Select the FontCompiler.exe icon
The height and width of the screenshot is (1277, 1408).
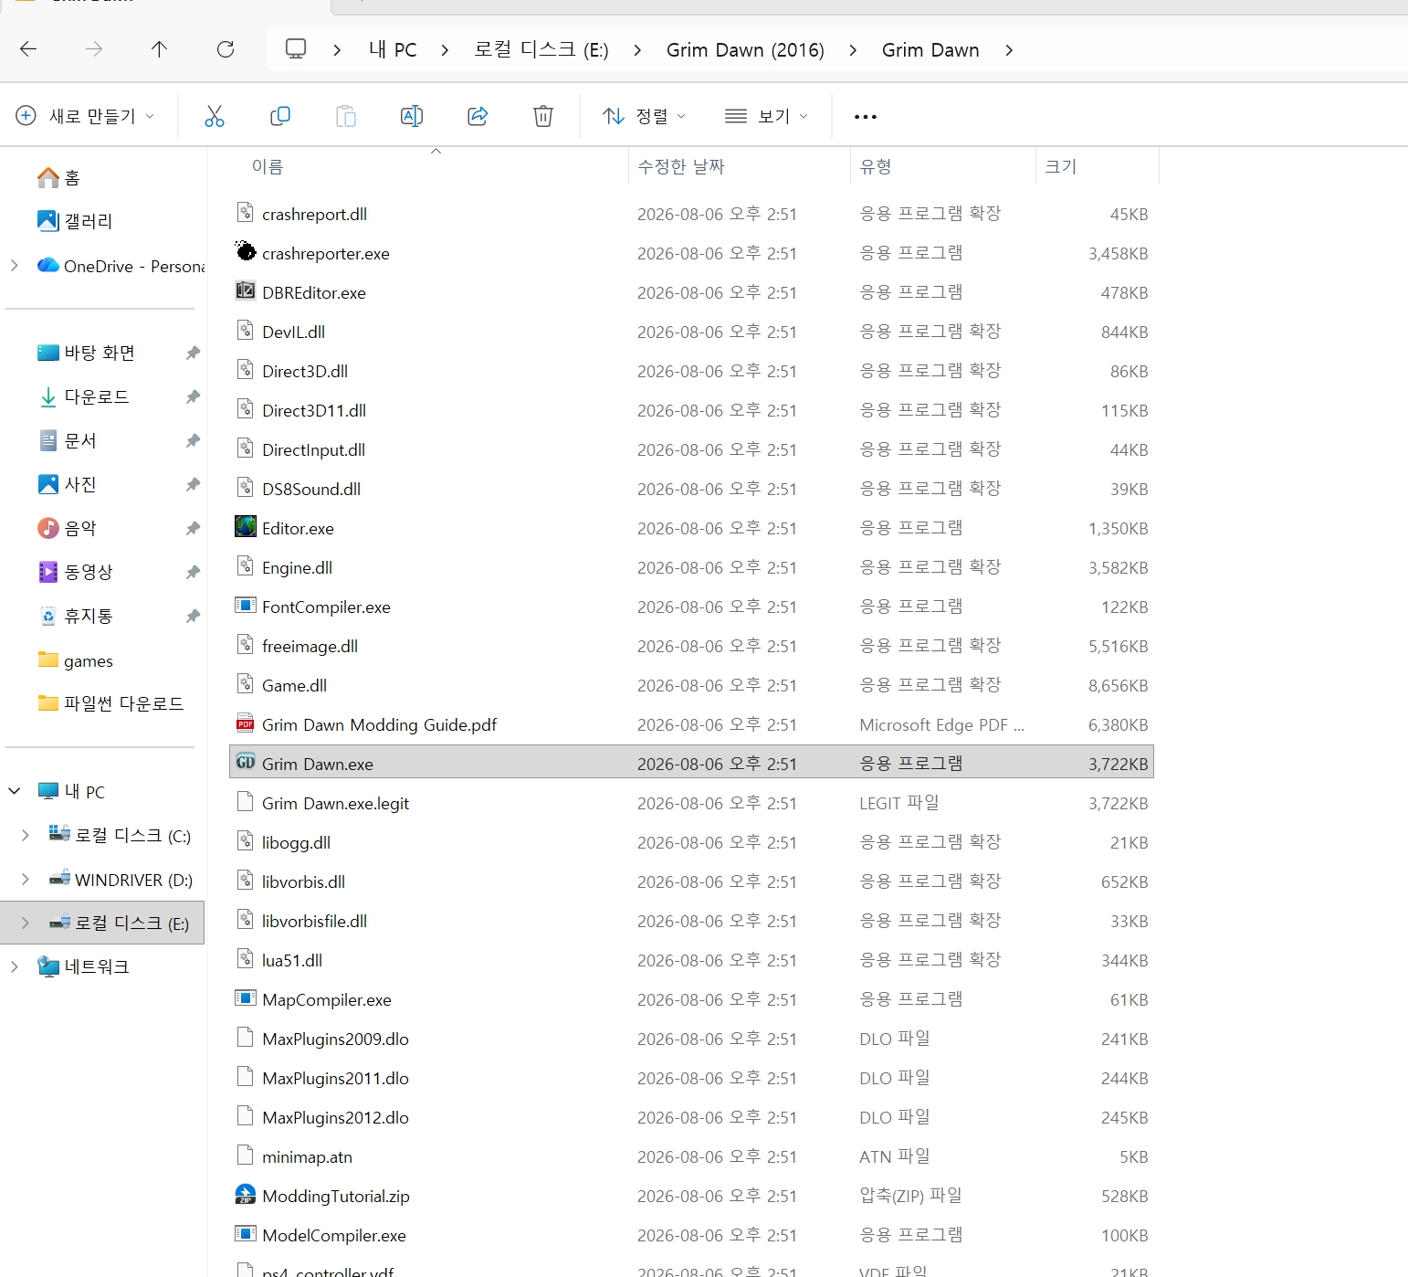click(246, 606)
